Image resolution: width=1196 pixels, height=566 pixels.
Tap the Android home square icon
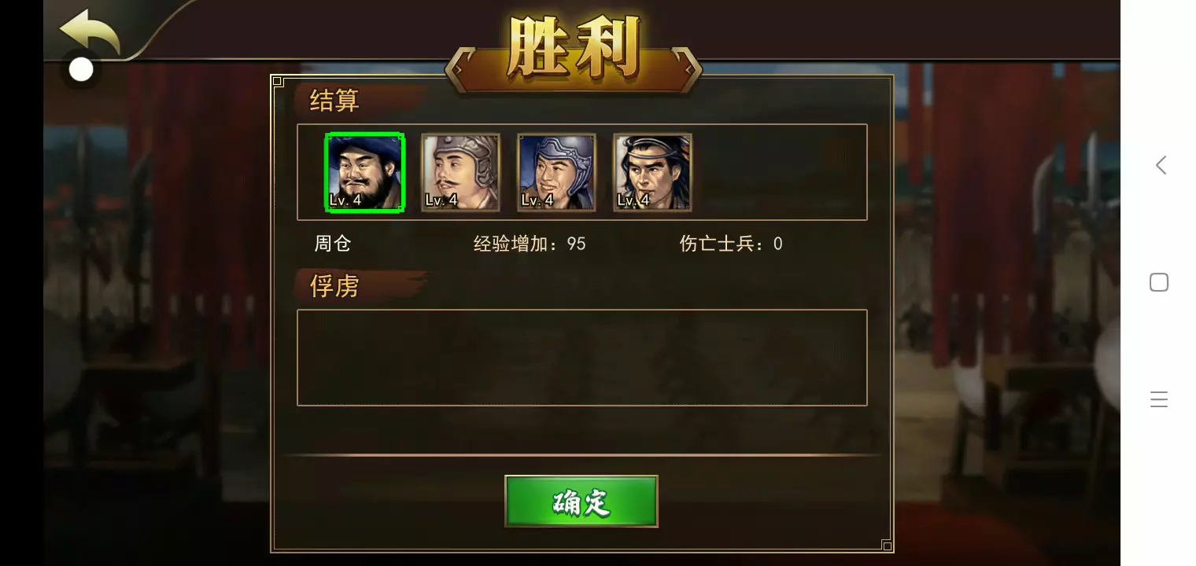1159,282
